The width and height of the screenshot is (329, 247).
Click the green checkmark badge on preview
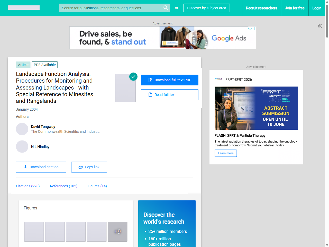pos(133,76)
